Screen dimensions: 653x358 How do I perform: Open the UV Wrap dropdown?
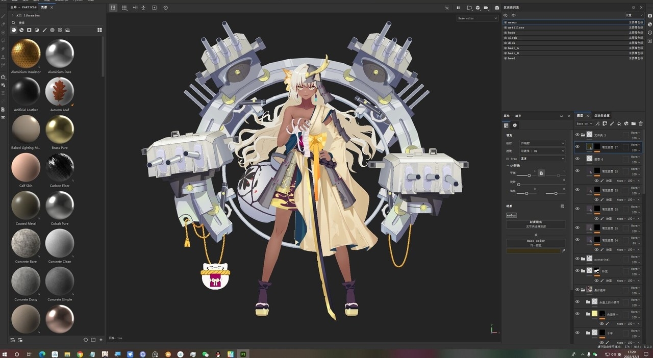542,159
